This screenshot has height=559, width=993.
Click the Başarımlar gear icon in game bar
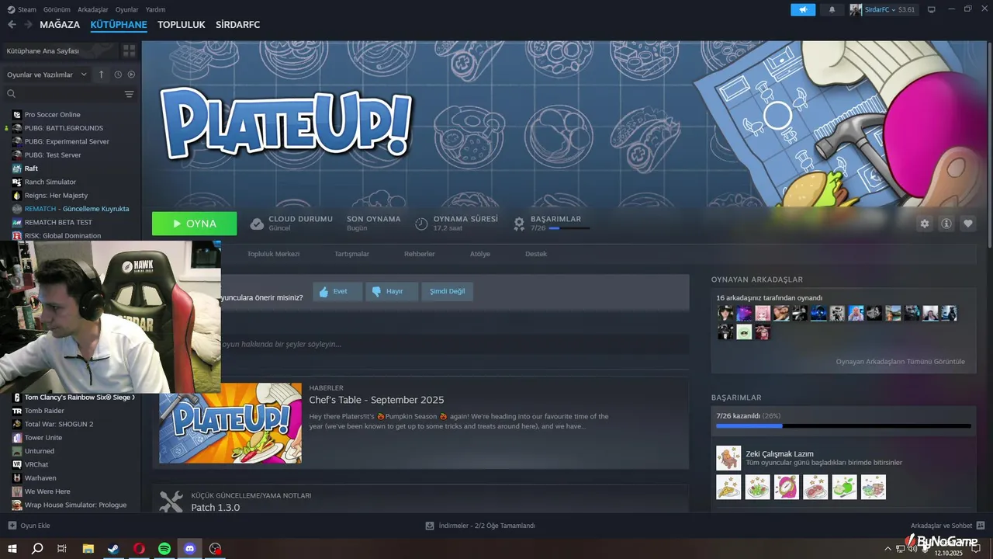click(519, 224)
